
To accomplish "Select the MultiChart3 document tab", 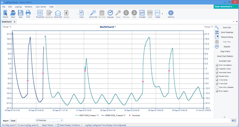I will coord(7,22).
